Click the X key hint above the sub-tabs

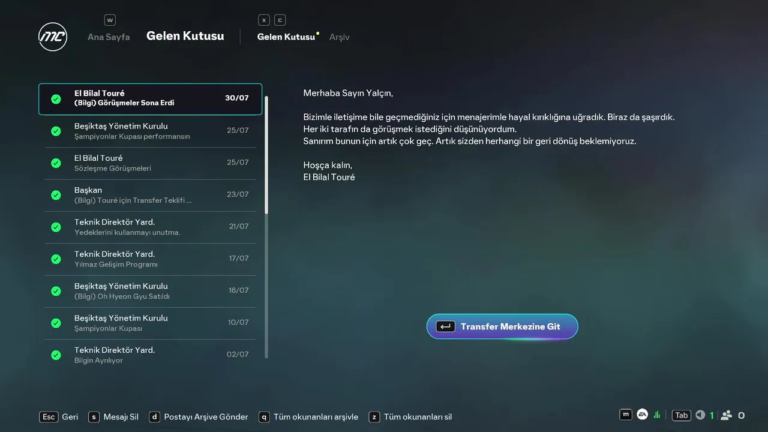point(264,20)
